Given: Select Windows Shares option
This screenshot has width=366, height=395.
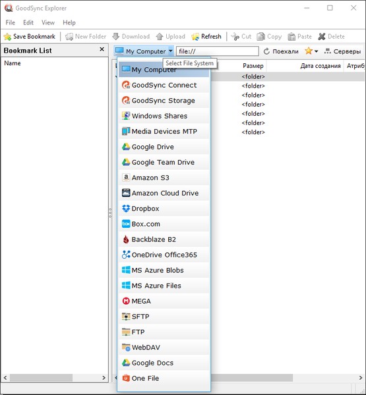Looking at the screenshot, I should pos(164,116).
